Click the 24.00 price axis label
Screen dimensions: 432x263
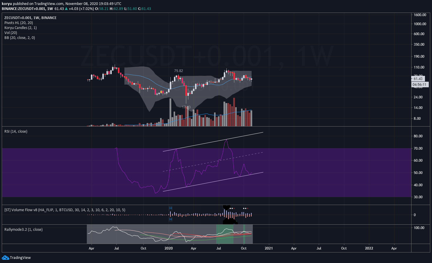(x=418, y=97)
